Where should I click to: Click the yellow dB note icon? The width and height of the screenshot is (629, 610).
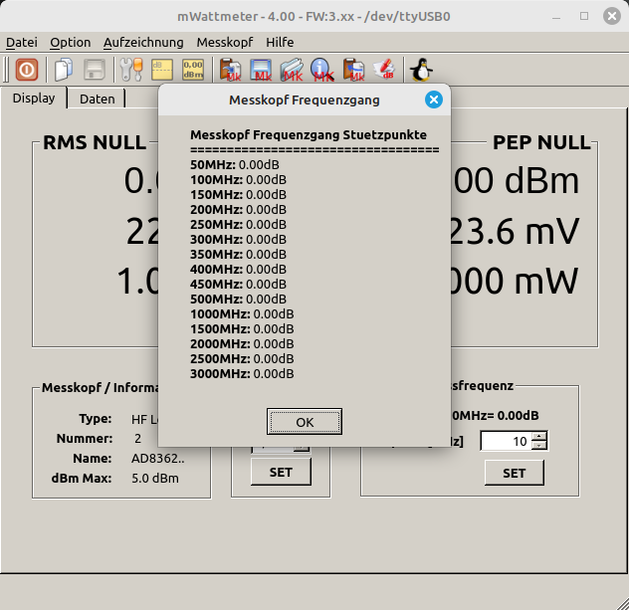(161, 71)
